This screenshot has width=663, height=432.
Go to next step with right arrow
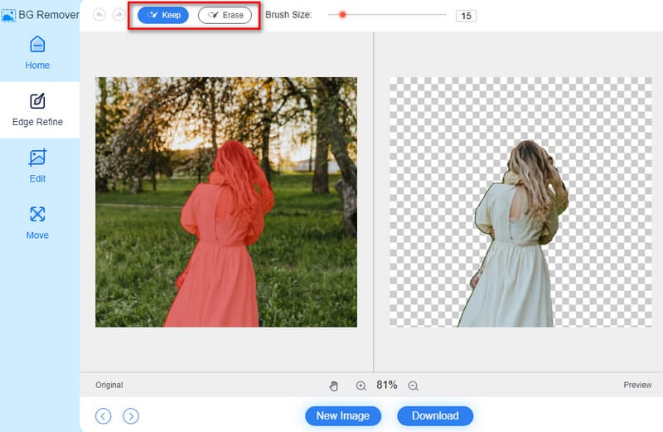click(x=131, y=416)
